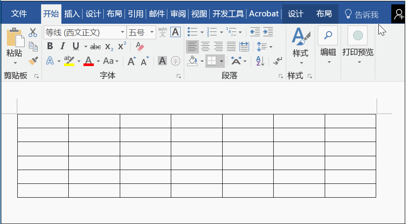Select the Format Painter brush
This screenshot has width=406, height=224.
tap(33, 61)
